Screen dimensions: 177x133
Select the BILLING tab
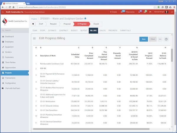[93, 30]
